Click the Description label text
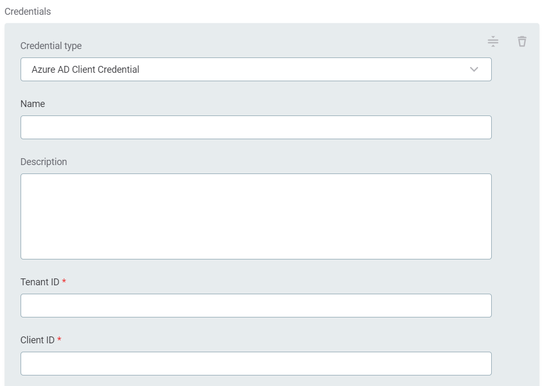 [x=44, y=162]
